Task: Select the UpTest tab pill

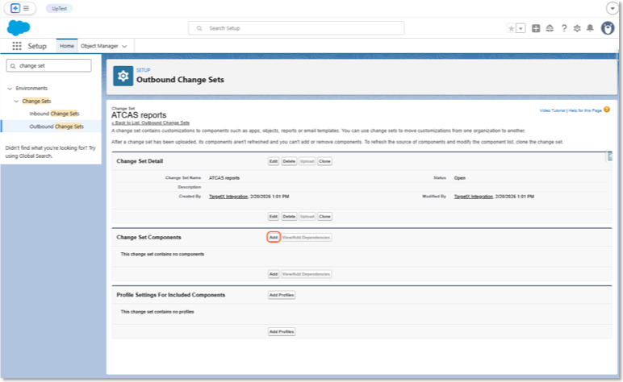Action: point(59,8)
